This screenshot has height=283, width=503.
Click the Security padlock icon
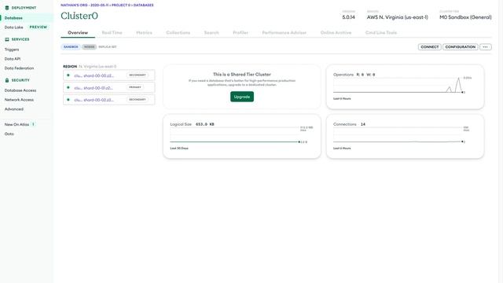(7, 80)
